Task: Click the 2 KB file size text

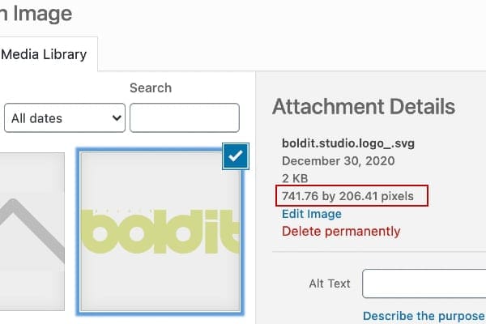Action: pos(295,178)
